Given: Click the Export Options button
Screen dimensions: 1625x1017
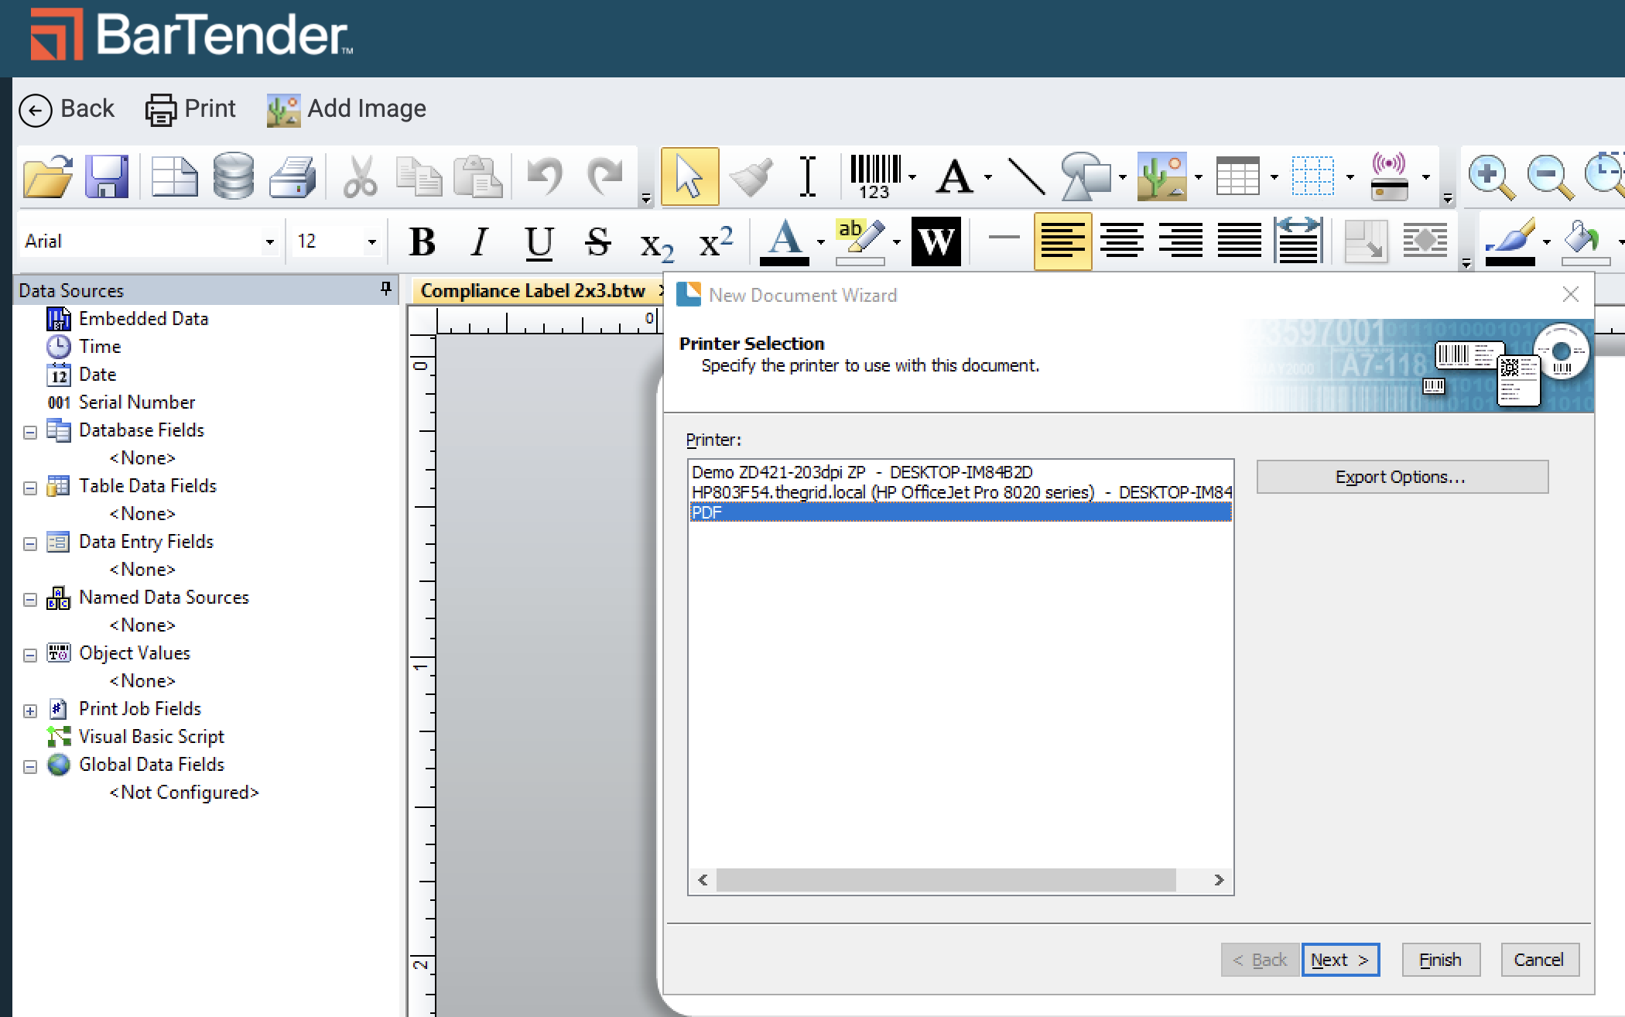Looking at the screenshot, I should click(x=1401, y=477).
